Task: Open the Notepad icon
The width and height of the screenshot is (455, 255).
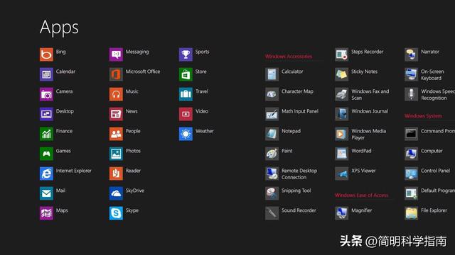Action: coord(272,134)
